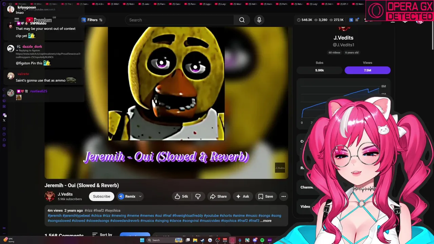The width and height of the screenshot is (434, 244).
Task: Open the vidIQ list menu icon
Action: [357, 20]
